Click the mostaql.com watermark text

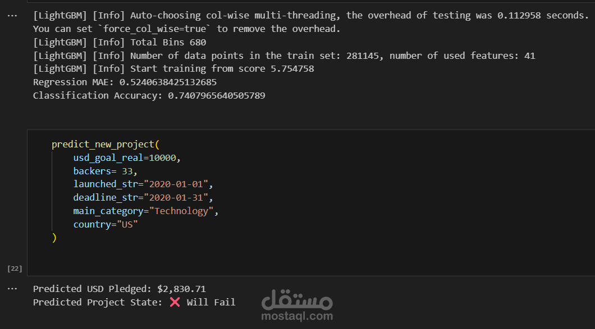pos(297,316)
